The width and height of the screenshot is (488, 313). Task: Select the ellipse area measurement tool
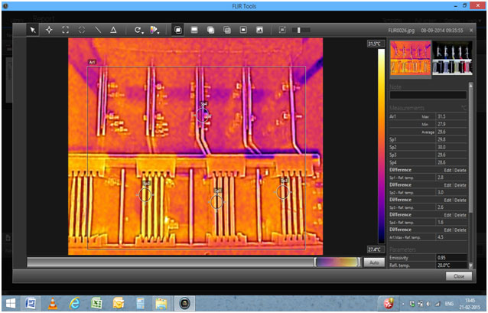tap(82, 30)
